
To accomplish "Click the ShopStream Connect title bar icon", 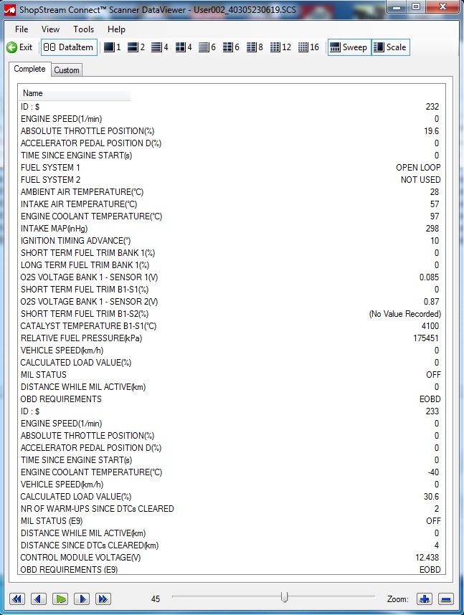I will 9,9.
